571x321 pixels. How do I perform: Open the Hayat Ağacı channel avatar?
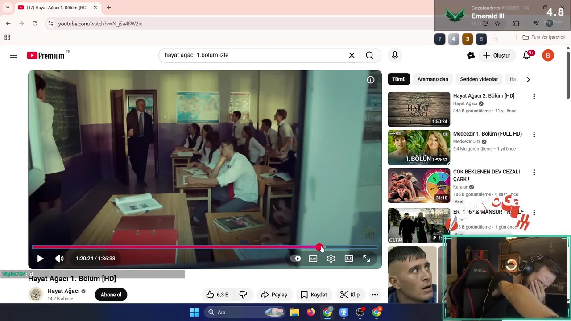coord(36,294)
